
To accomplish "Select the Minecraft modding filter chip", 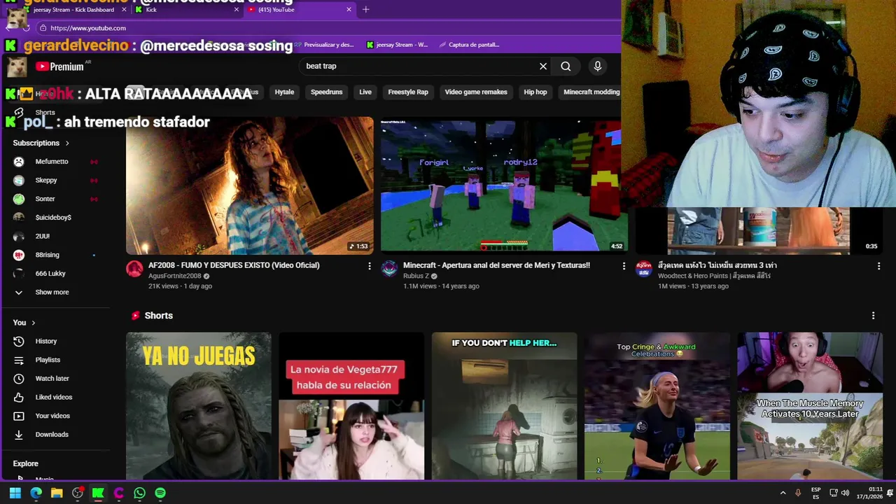I will point(591,92).
